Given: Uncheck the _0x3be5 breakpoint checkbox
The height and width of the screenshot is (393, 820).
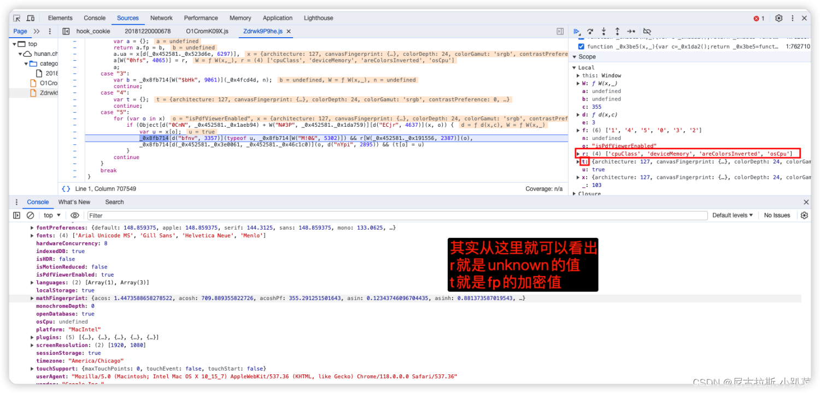Looking at the screenshot, I should click(582, 46).
